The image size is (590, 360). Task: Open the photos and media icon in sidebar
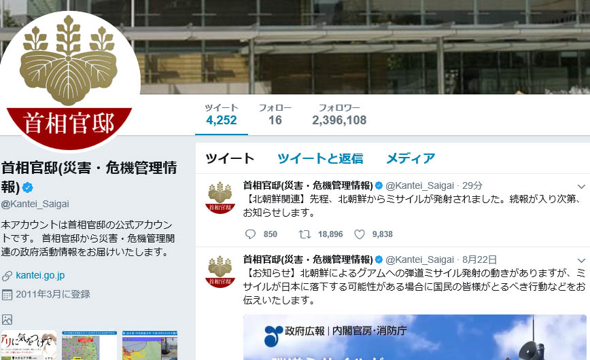point(7,319)
